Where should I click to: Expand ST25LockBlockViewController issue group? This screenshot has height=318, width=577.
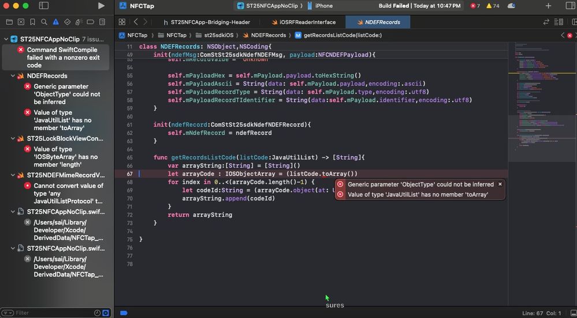13,139
